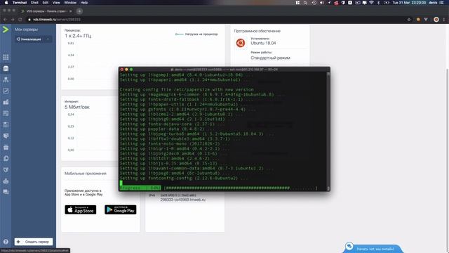Open the Apple menu
Image resolution: width=449 pixels, height=253 pixels.
pos(6,3)
